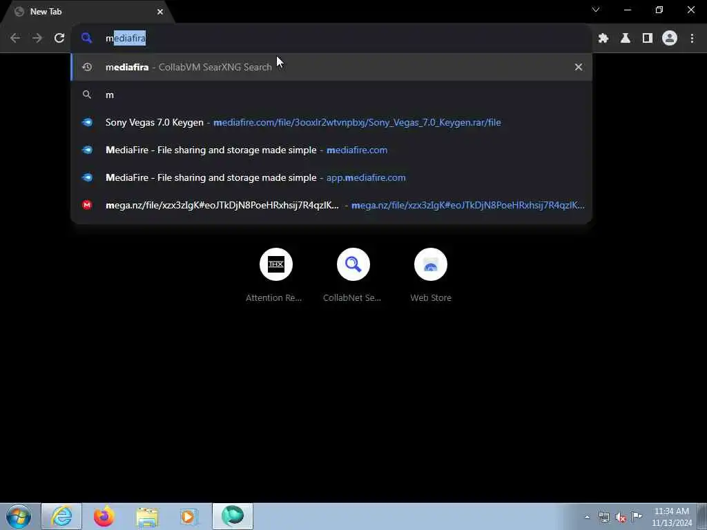Click the history clock icon on mediafira row
Image resolution: width=707 pixels, height=530 pixels.
tap(87, 67)
